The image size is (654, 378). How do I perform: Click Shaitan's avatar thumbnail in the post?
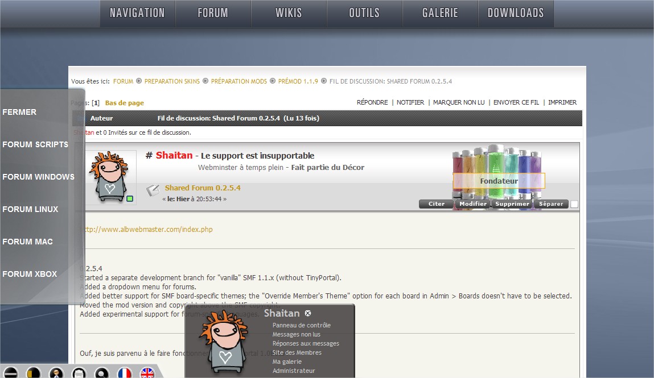point(110,177)
